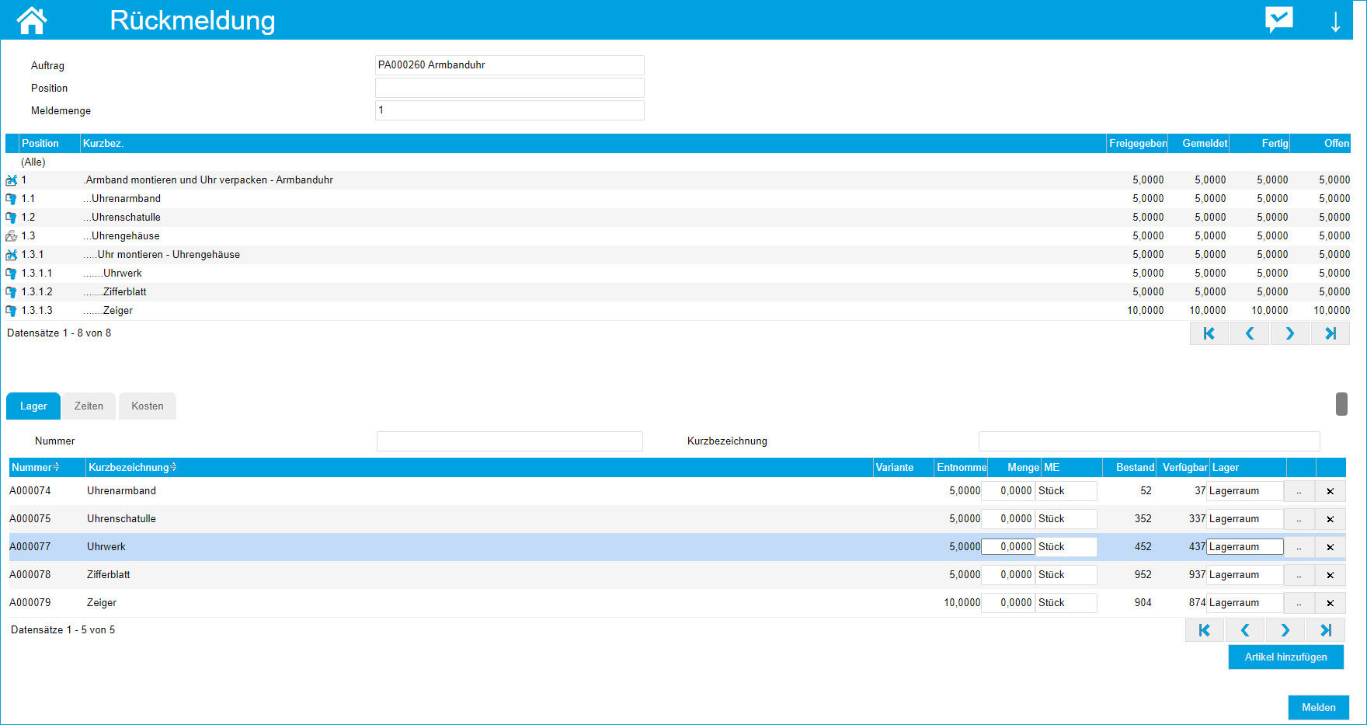Open Lager selection for Uhrenschatulle
Viewport: 1367px width, 725px height.
[1299, 519]
